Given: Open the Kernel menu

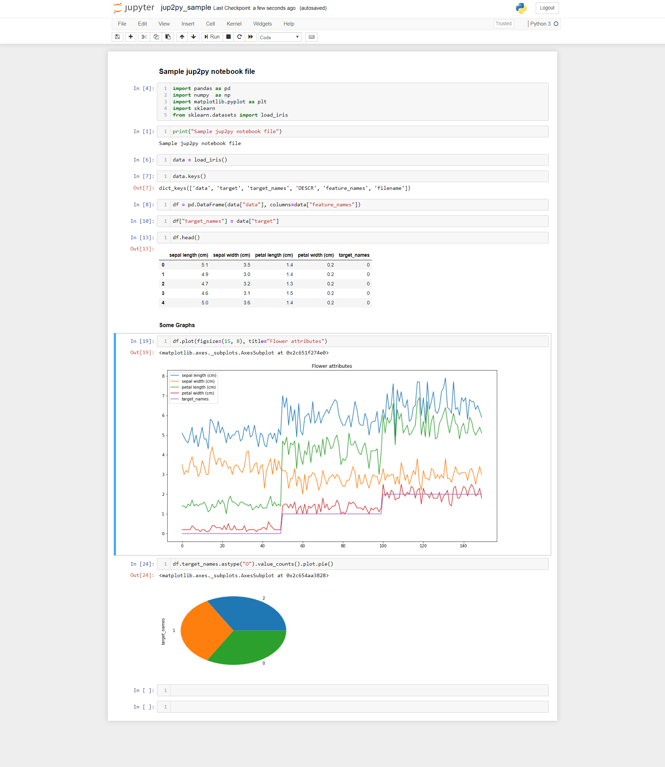Looking at the screenshot, I should pyautogui.click(x=234, y=24).
